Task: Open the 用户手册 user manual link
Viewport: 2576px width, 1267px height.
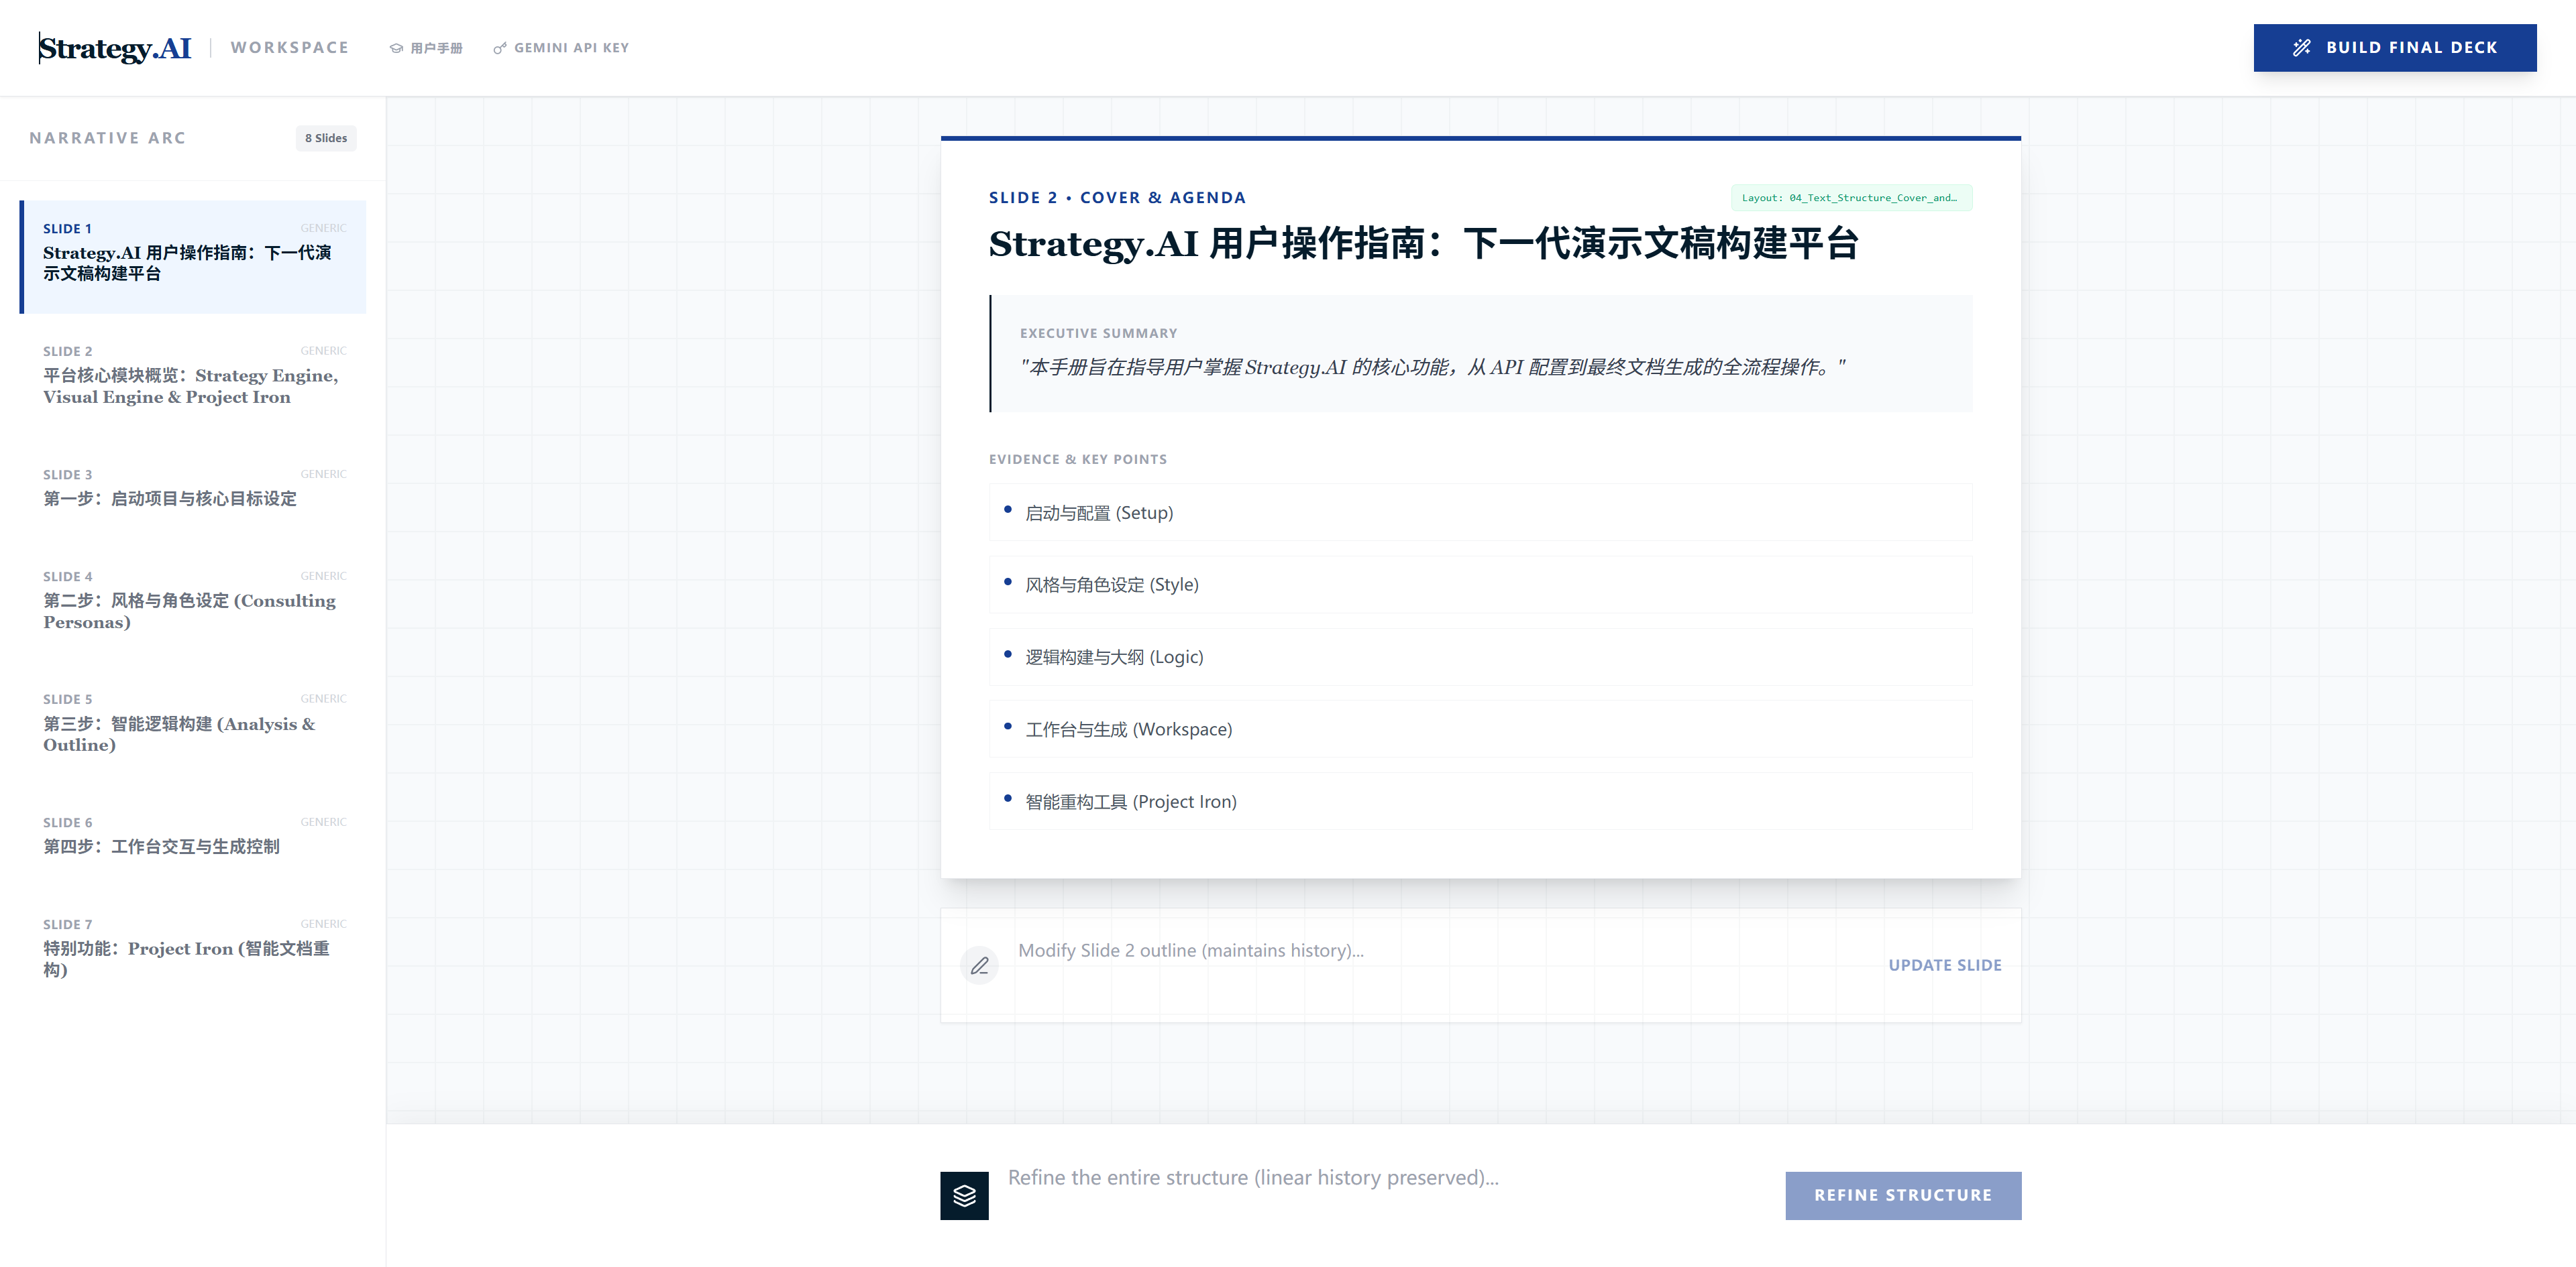Action: pos(436,48)
